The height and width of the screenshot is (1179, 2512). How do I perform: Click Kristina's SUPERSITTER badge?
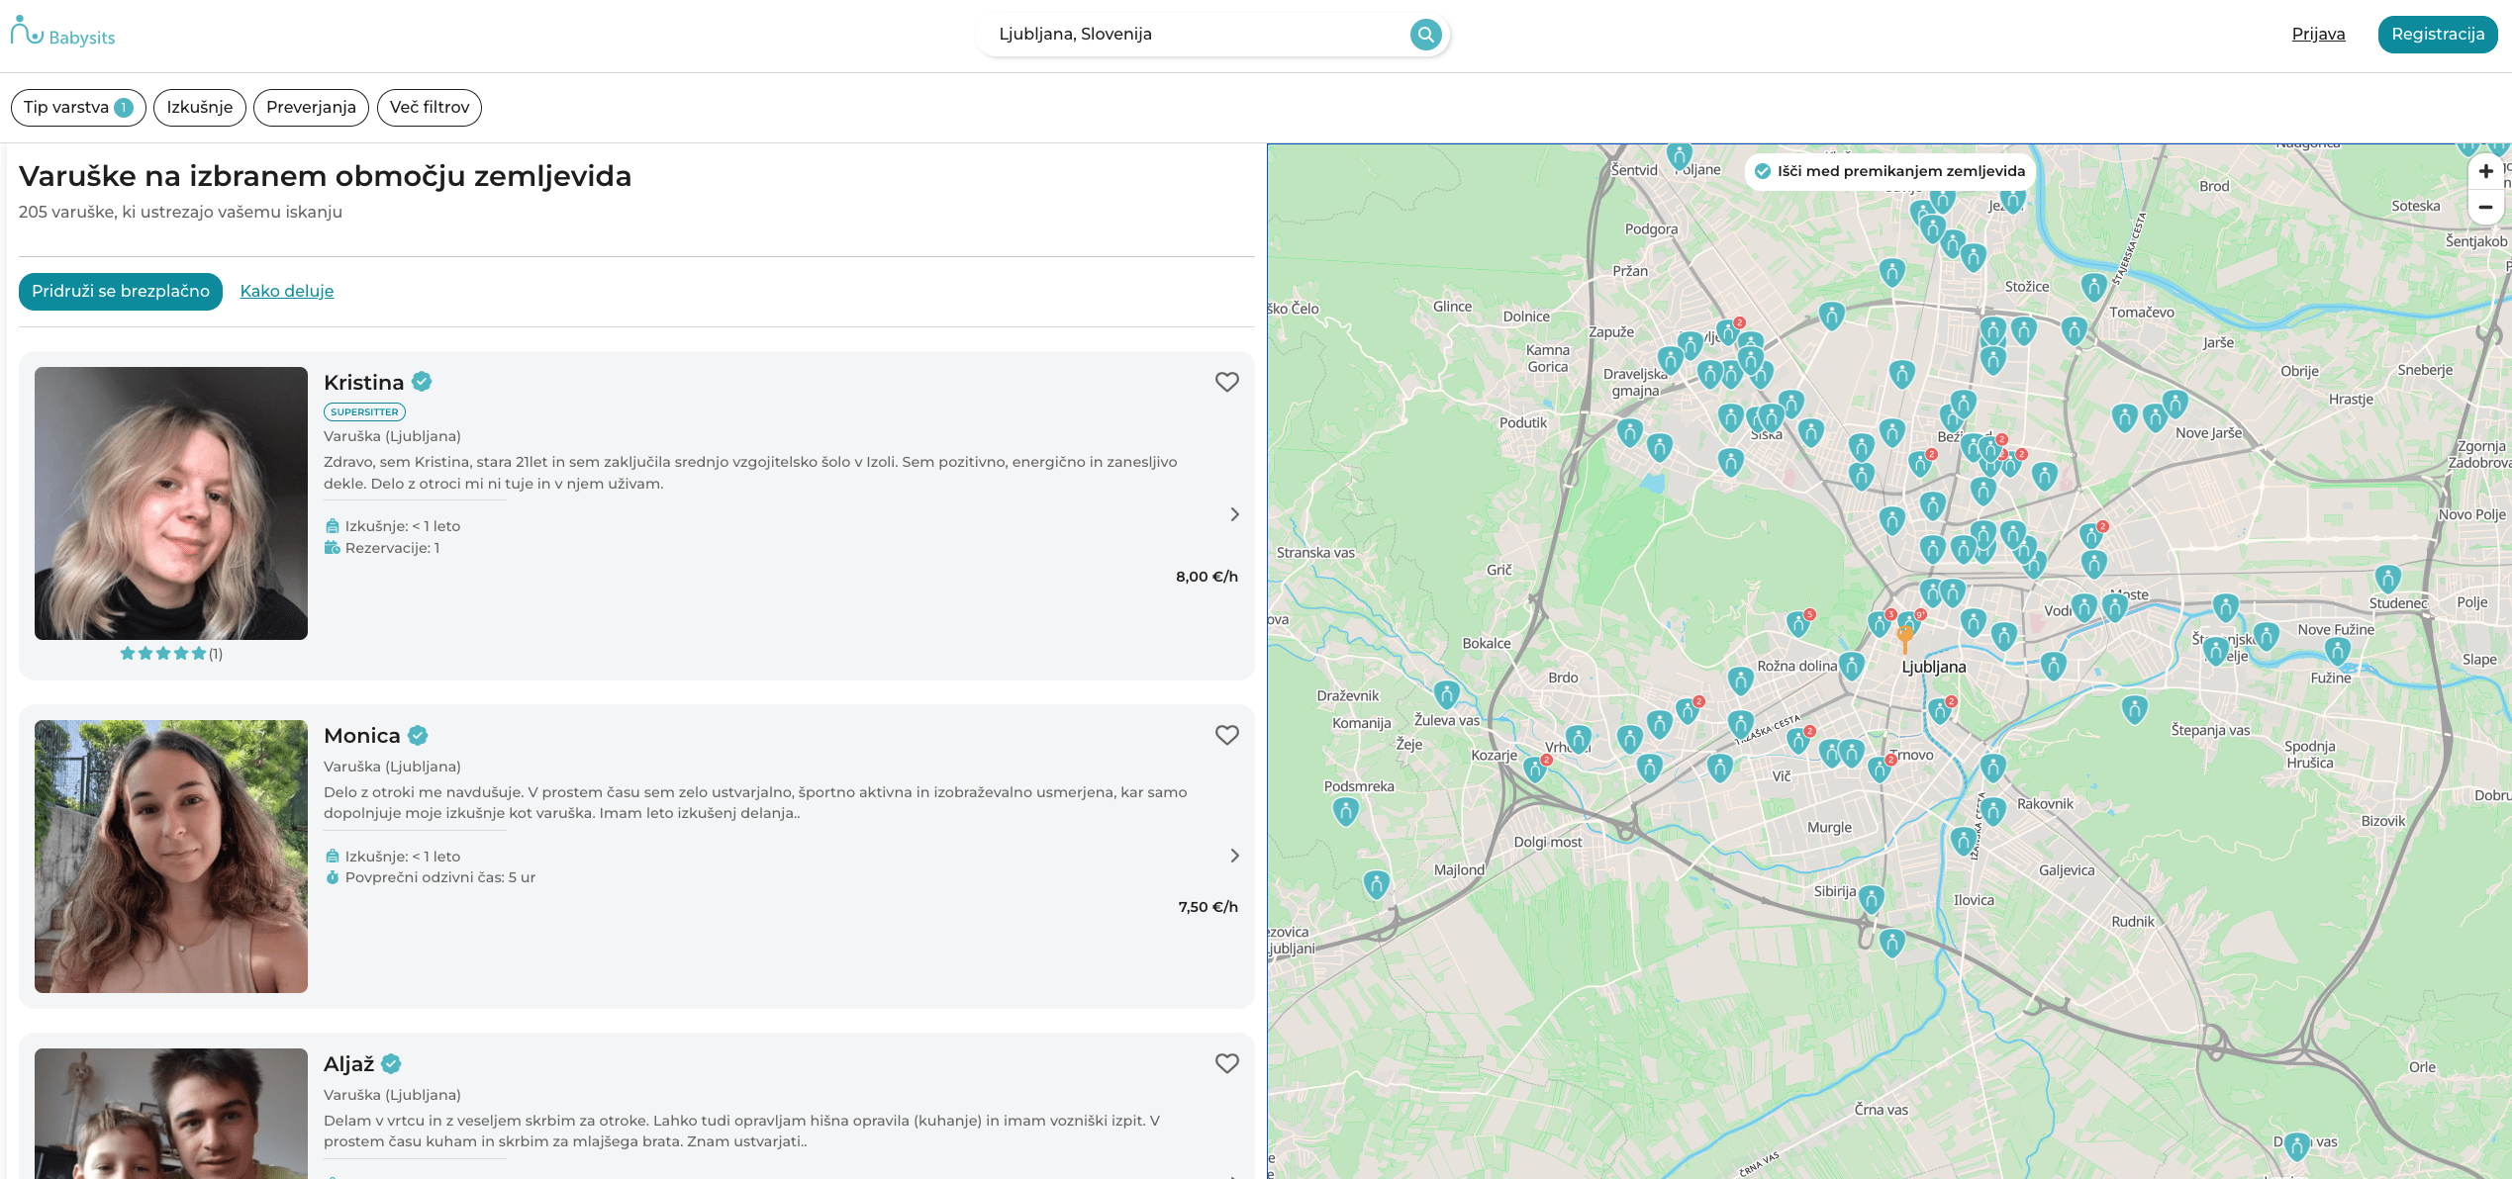(364, 411)
